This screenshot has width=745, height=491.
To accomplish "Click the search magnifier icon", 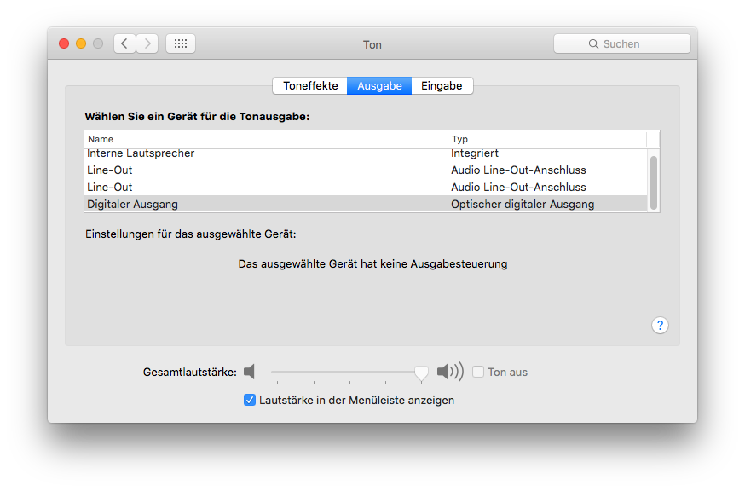I will tap(593, 43).
